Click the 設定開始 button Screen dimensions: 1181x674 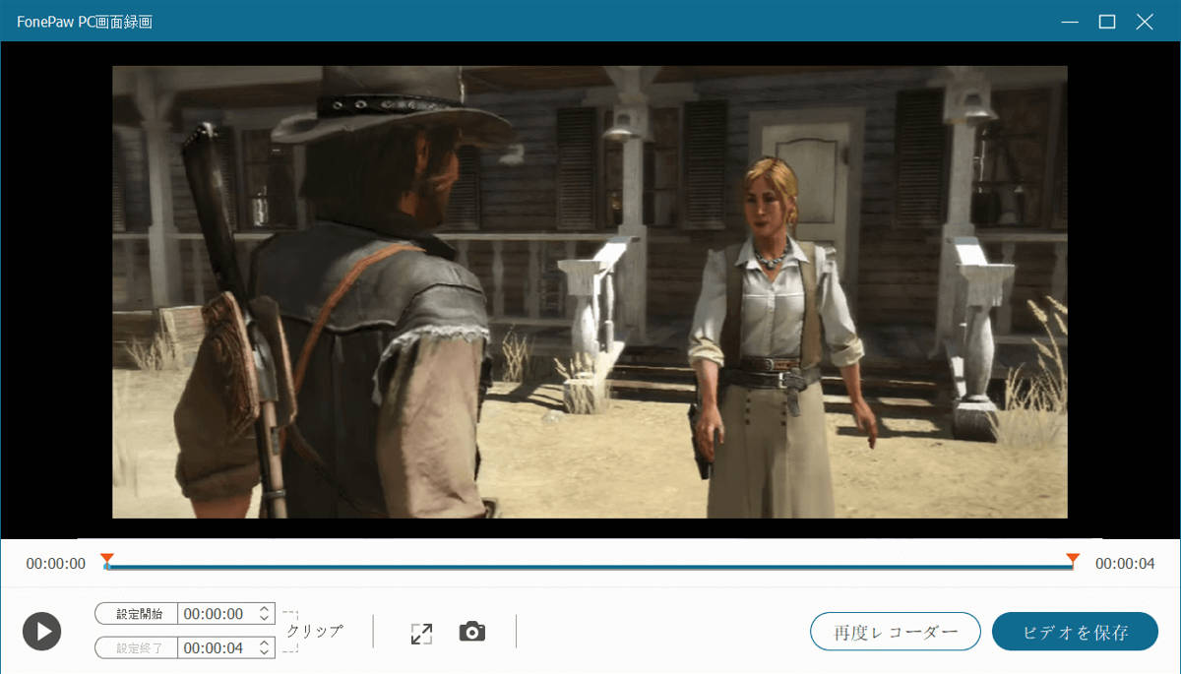coord(137,614)
